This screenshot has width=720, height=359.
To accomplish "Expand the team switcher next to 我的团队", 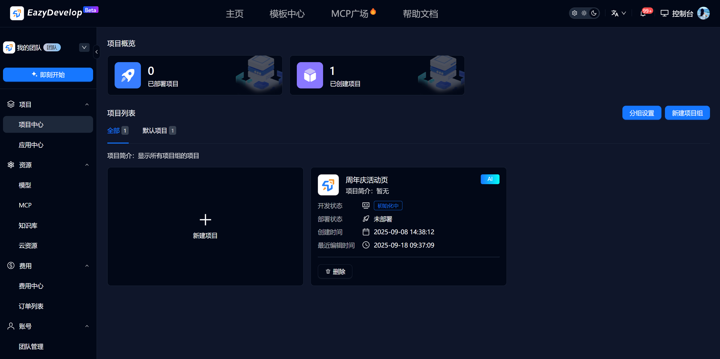I will coord(84,47).
